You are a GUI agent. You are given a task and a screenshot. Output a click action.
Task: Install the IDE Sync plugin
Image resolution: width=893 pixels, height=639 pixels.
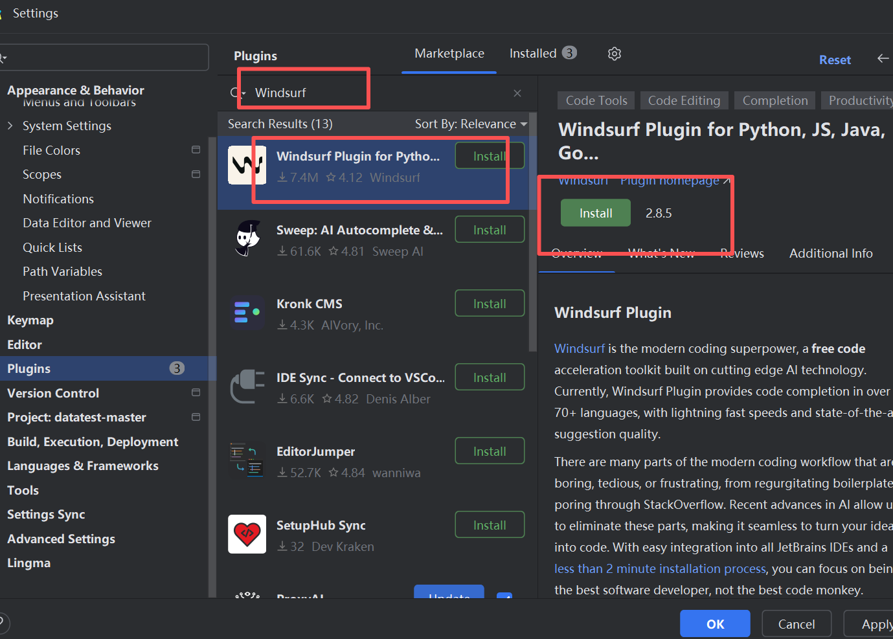[x=490, y=377]
